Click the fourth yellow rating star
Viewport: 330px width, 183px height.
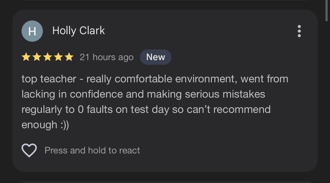click(58, 57)
